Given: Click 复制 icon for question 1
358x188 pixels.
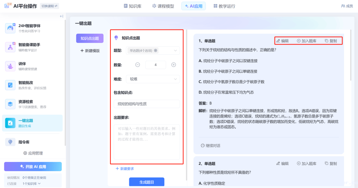Looking at the screenshot, I should [327, 41].
